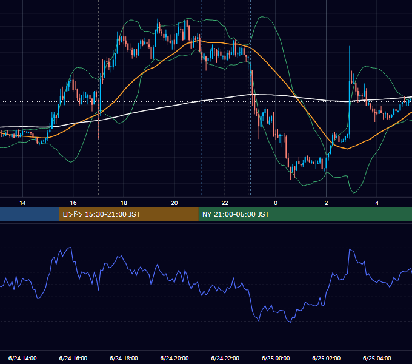
Task: Click the 6/25 00:00 time label
Action: tap(276, 358)
